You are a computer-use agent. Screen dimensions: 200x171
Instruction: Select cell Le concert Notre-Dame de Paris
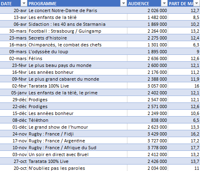click(x=77, y=10)
